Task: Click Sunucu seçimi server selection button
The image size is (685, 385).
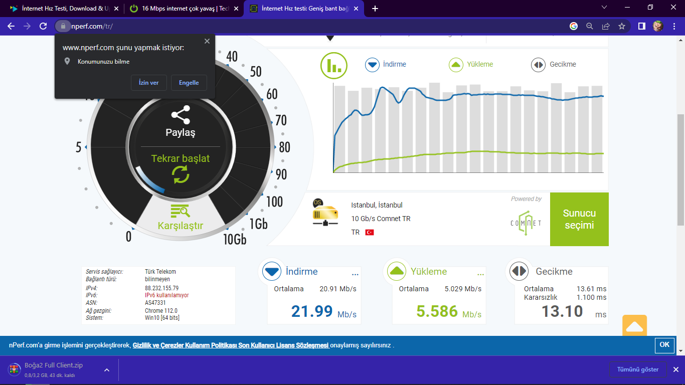Action: tap(579, 219)
